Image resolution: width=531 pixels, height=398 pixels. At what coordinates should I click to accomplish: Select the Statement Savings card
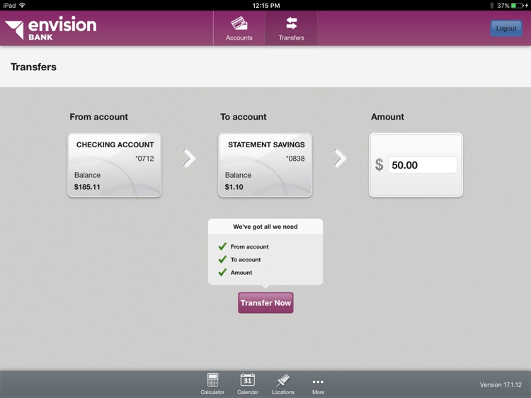(x=265, y=165)
